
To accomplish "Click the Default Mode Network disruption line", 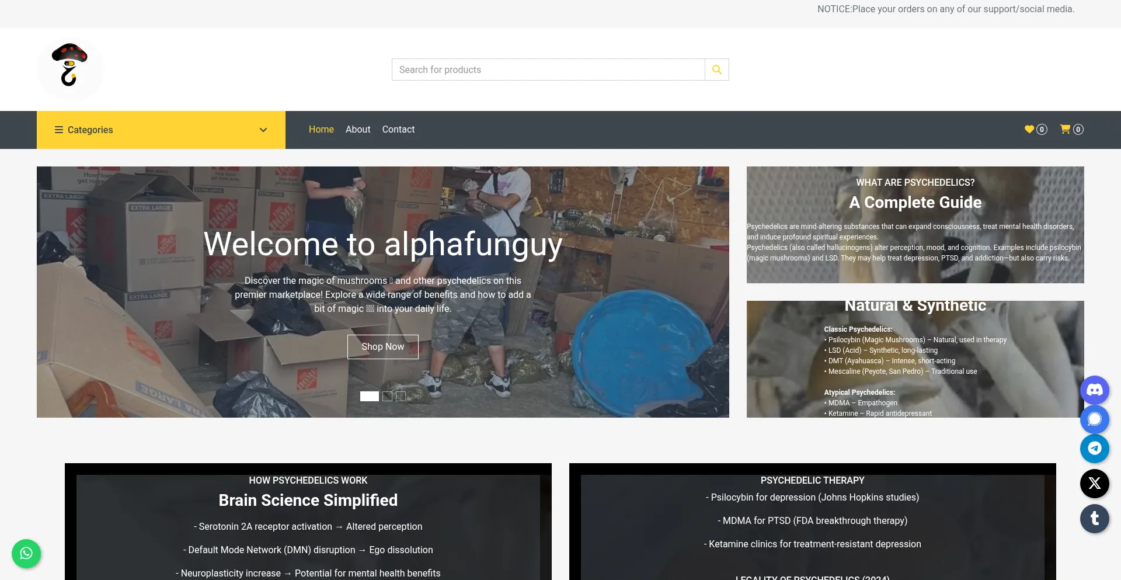I will (x=308, y=550).
